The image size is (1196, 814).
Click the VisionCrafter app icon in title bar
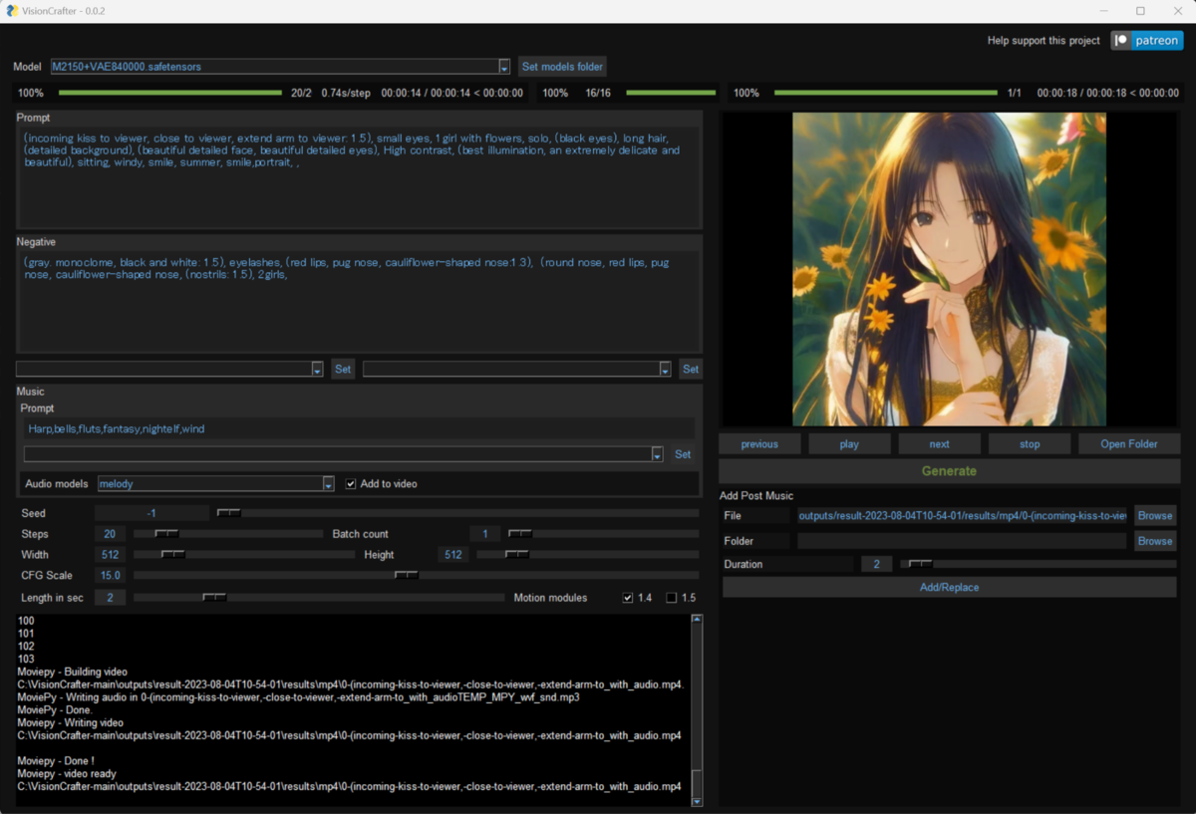[x=12, y=11]
